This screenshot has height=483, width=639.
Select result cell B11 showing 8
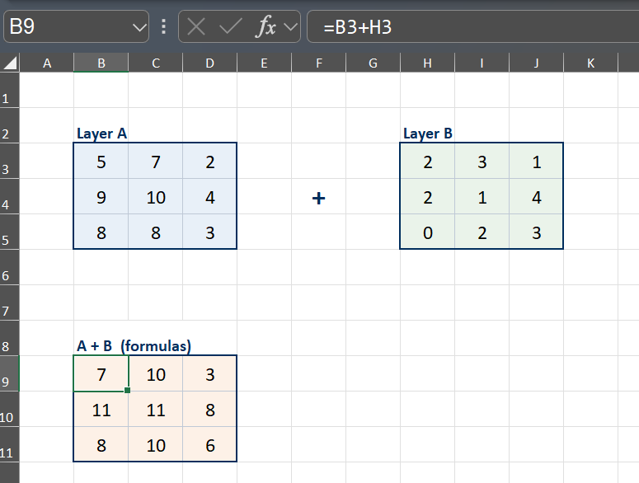click(x=101, y=444)
